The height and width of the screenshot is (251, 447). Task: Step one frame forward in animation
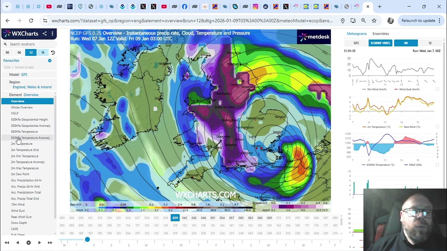pos(39,243)
